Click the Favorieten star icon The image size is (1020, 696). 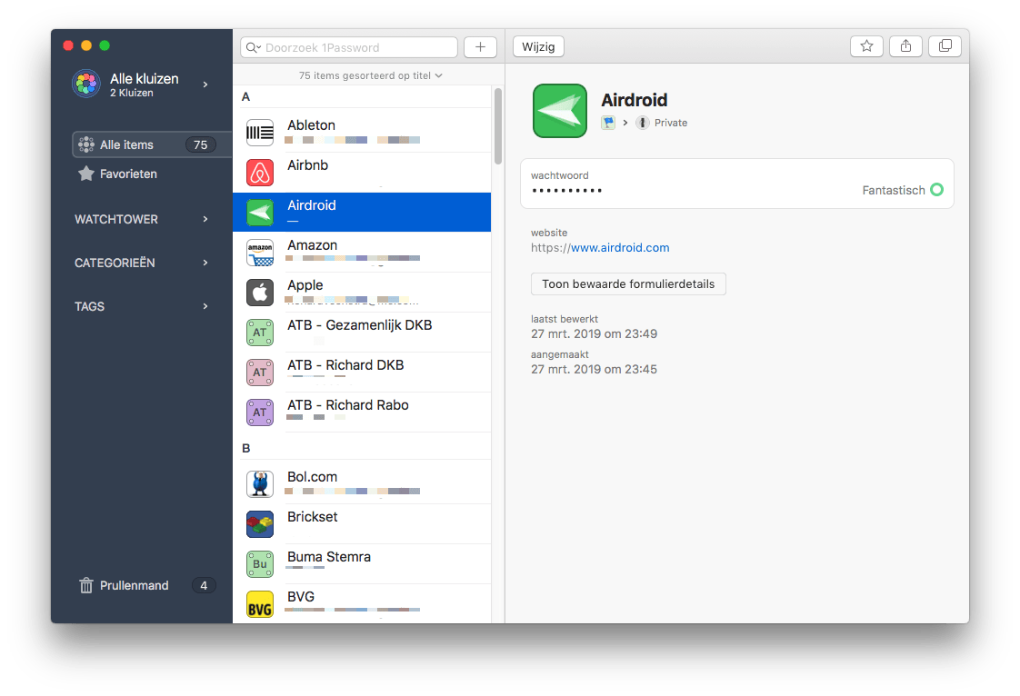pos(85,174)
